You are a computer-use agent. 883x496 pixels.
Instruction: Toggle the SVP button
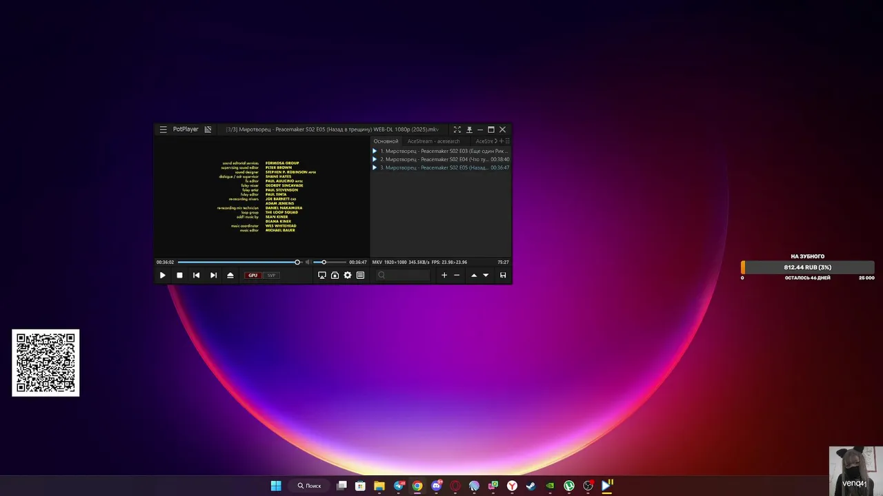(271, 276)
